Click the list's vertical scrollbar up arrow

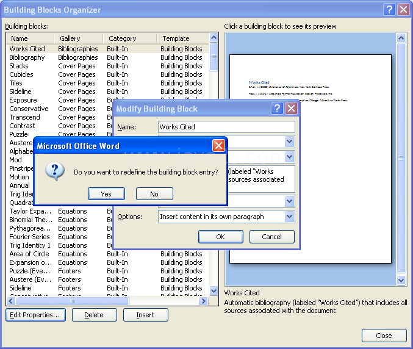point(214,38)
